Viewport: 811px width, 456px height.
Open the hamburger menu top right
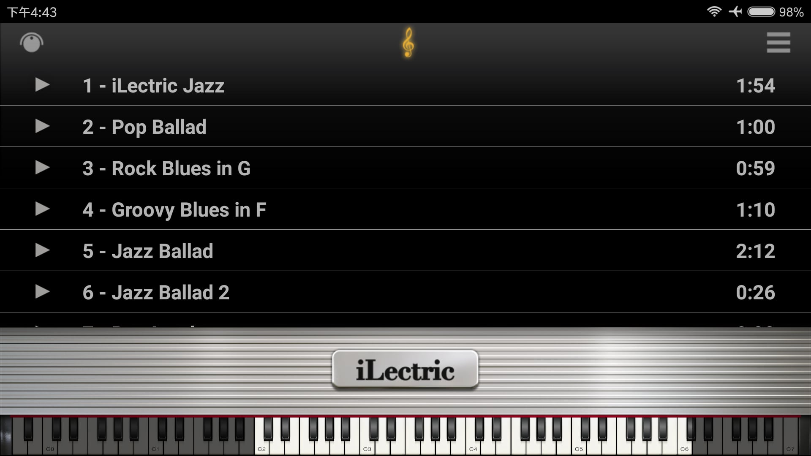tap(779, 43)
